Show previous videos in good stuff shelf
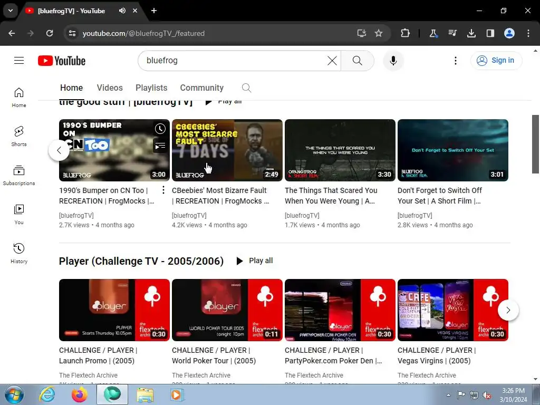This screenshot has width=540, height=405. pos(59,150)
